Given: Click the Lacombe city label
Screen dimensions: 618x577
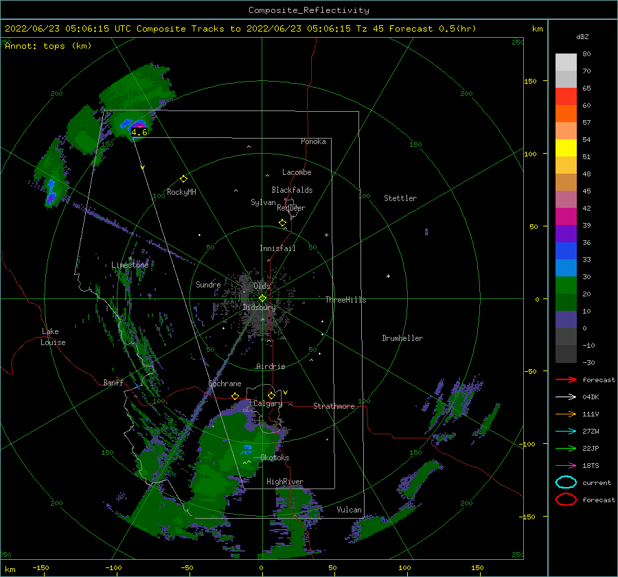Looking at the screenshot, I should [297, 172].
